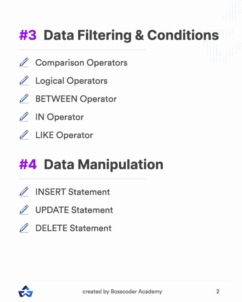Viewport: 242px width, 302px height.
Task: Click the pencil icon beside Comparison Operators
Action: coord(24,63)
